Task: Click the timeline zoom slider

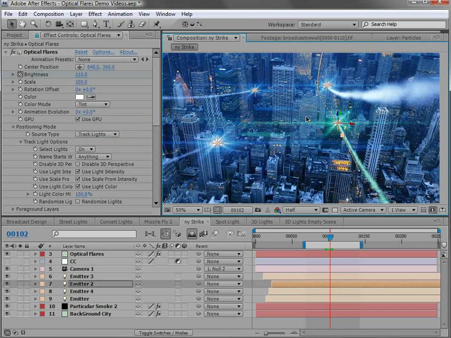Action: pyautogui.click(x=275, y=333)
